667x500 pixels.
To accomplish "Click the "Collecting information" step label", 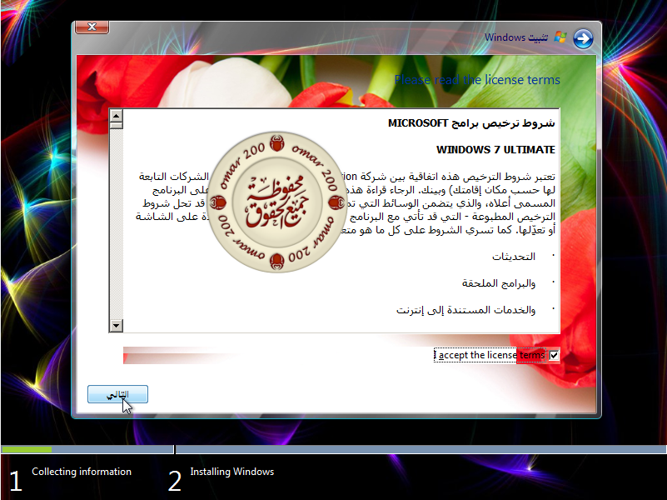I will pos(82,472).
